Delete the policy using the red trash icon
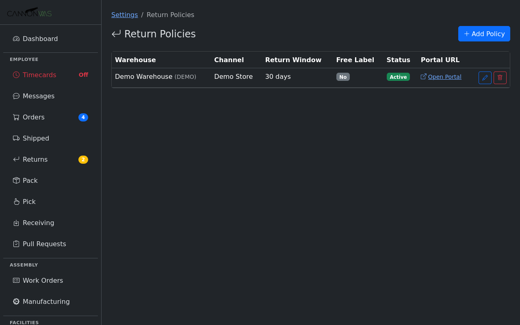This screenshot has width=520, height=325. [500, 78]
